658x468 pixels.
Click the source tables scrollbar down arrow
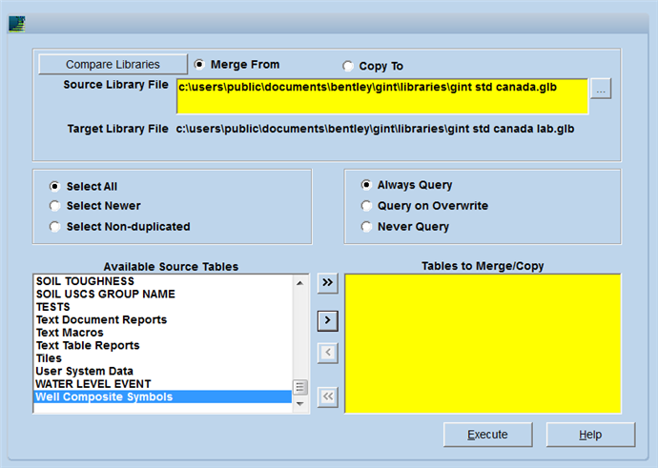click(x=299, y=404)
